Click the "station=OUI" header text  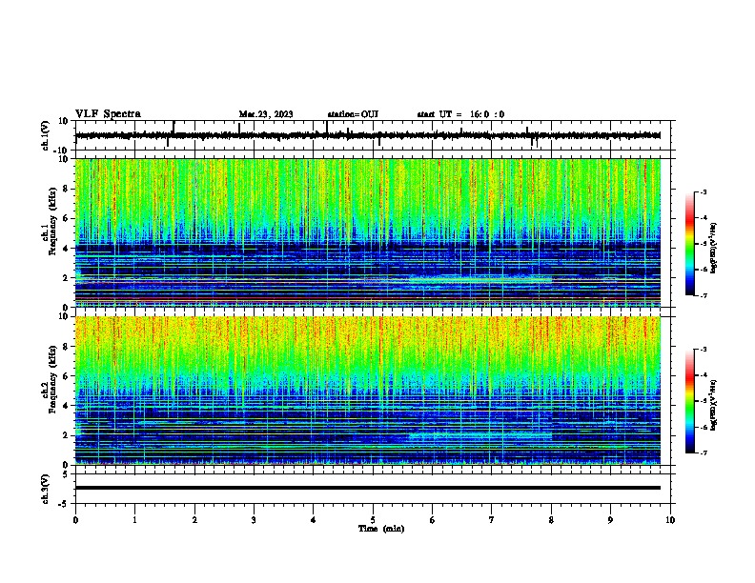coord(353,114)
